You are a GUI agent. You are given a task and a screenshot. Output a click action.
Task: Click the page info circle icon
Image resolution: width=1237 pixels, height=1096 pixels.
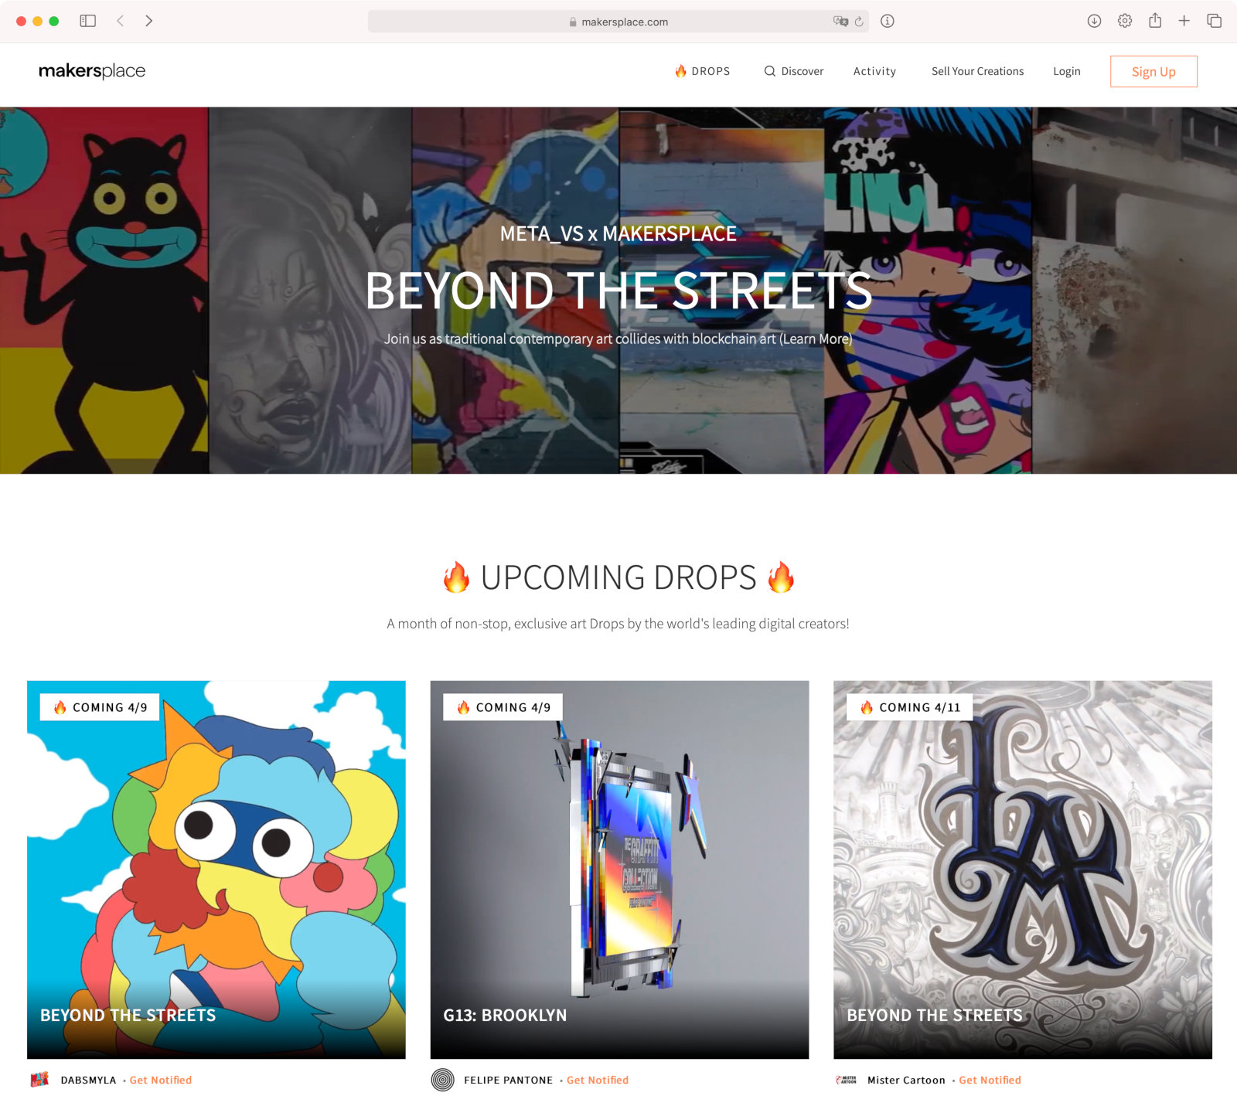pos(888,21)
